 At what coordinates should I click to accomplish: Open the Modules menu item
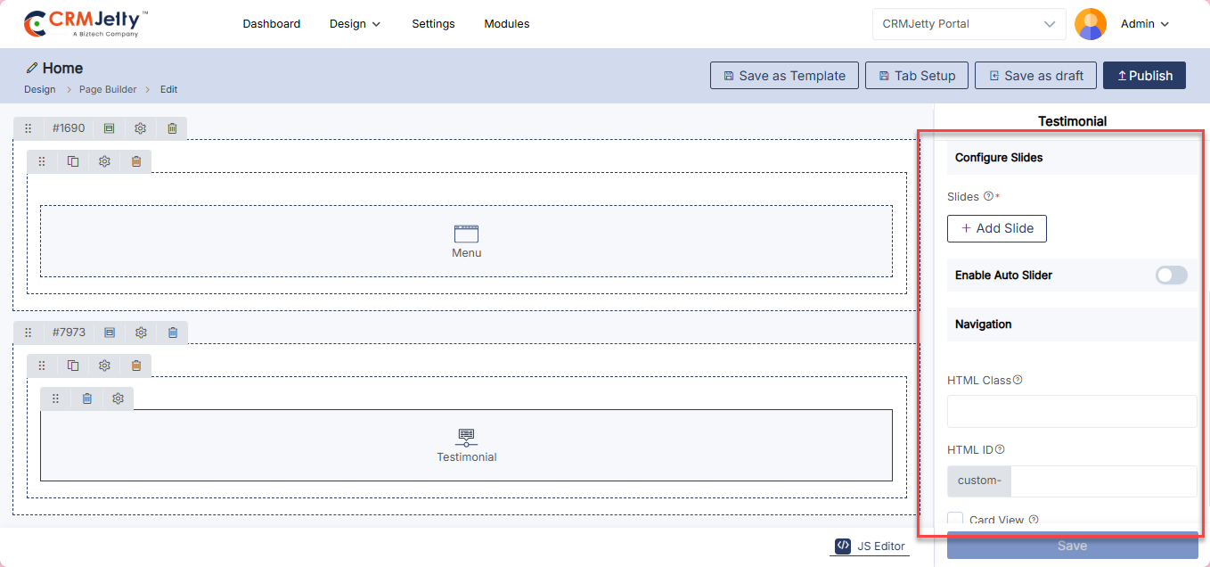[506, 24]
